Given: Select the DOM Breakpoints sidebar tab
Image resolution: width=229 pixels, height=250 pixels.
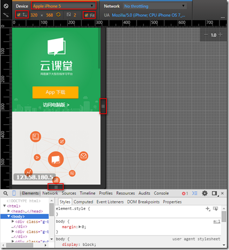Looking at the screenshot, I should [x=143, y=202].
